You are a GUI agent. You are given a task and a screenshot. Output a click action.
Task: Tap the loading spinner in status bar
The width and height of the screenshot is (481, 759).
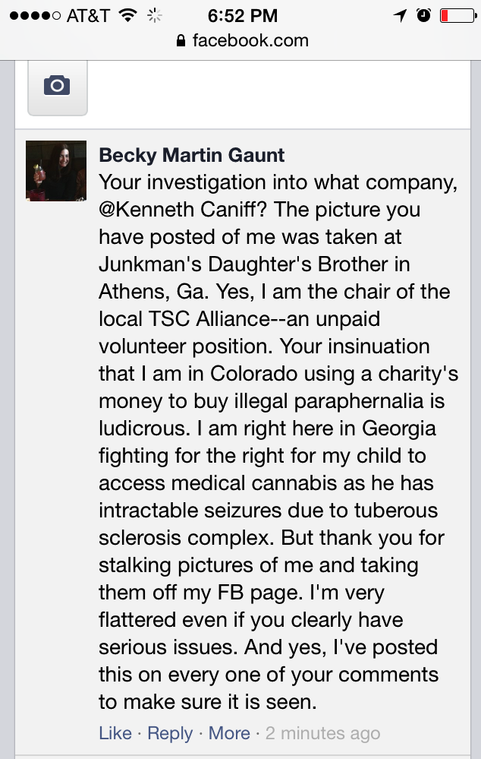(154, 15)
